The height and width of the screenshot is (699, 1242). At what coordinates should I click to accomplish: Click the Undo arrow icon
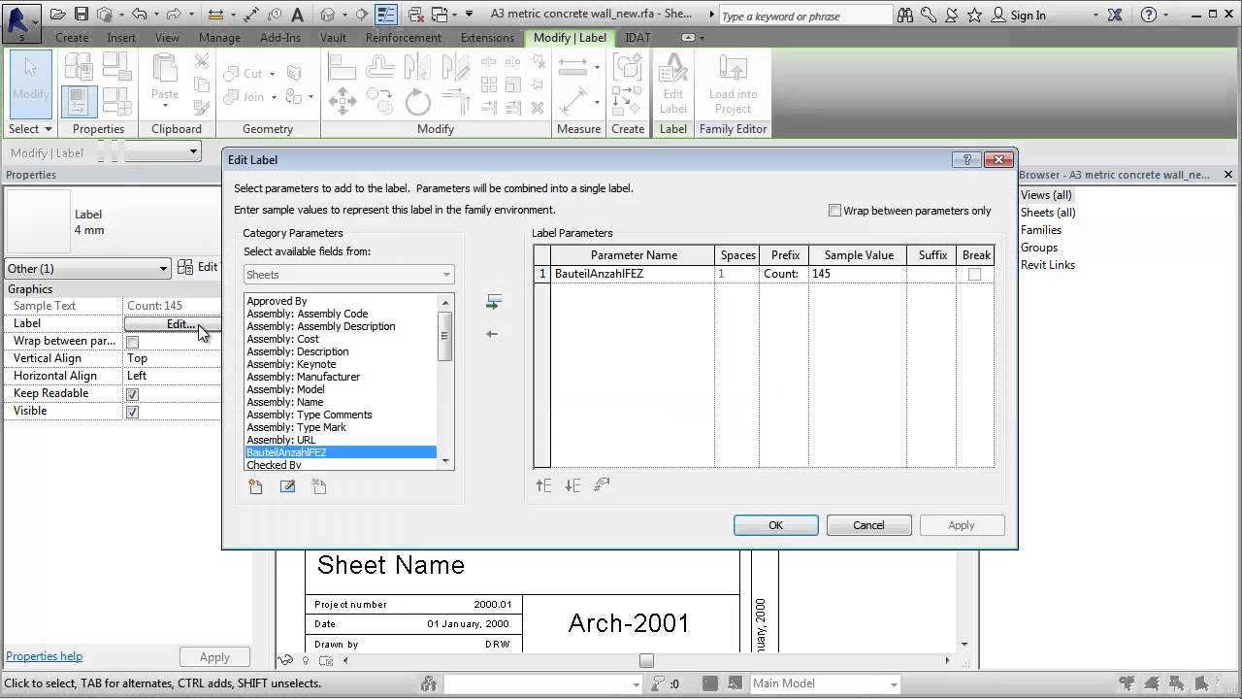pyautogui.click(x=140, y=15)
